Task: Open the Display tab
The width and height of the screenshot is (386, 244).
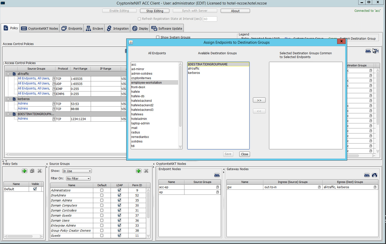Action: (x=140, y=28)
